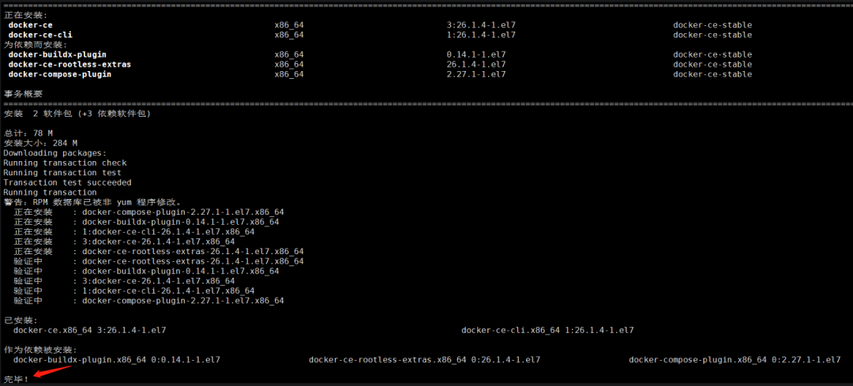The height and width of the screenshot is (386, 853).
Task: Click the 'Downloading packages:' line
Action: pos(55,153)
